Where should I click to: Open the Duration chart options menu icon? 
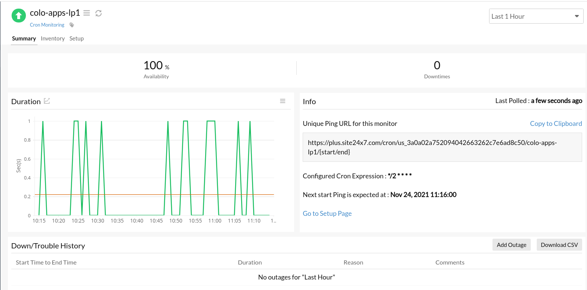[x=283, y=101]
